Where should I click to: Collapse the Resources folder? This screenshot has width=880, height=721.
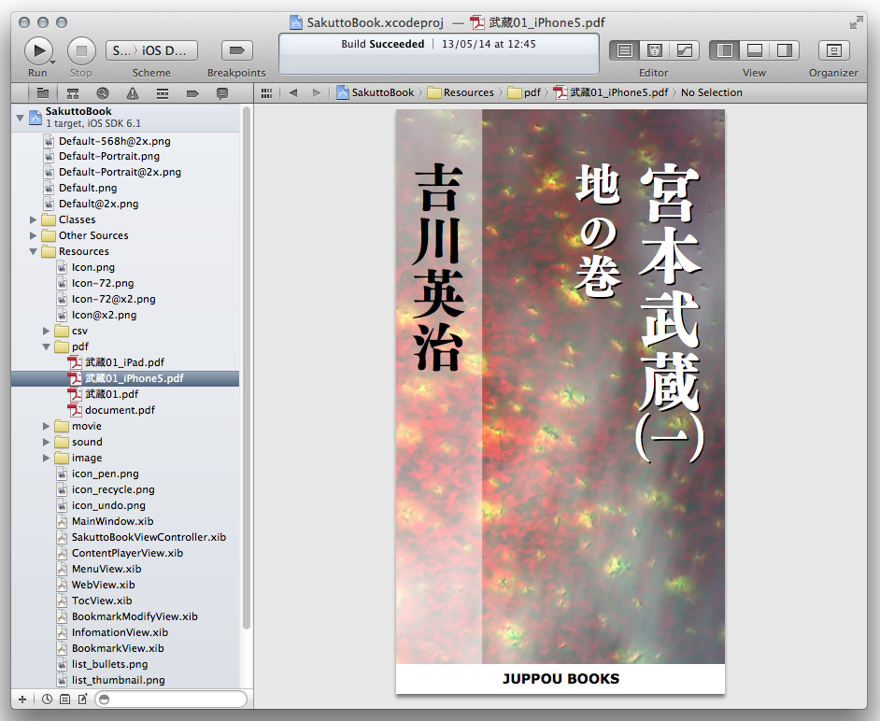[x=33, y=251]
